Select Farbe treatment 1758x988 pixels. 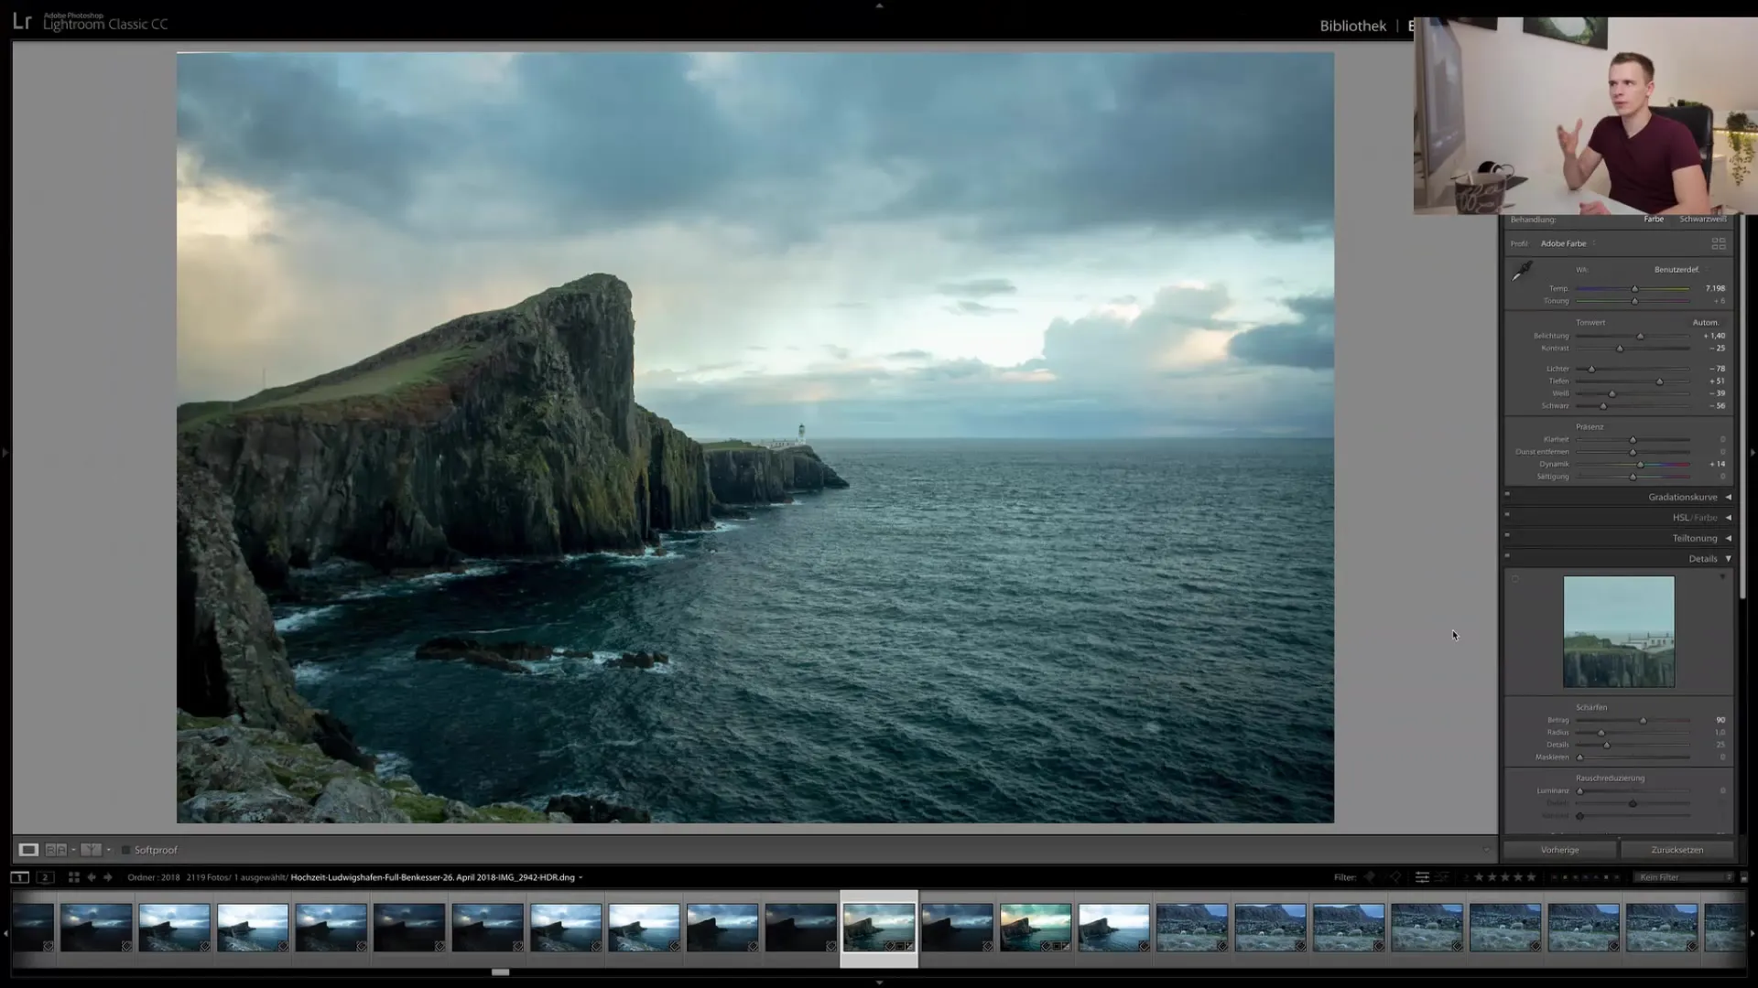click(1654, 220)
